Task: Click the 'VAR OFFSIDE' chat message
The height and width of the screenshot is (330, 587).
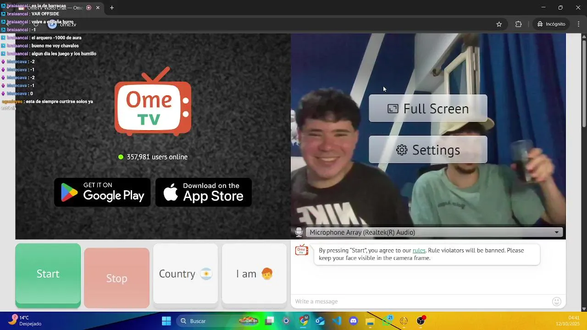Action: [x=45, y=14]
